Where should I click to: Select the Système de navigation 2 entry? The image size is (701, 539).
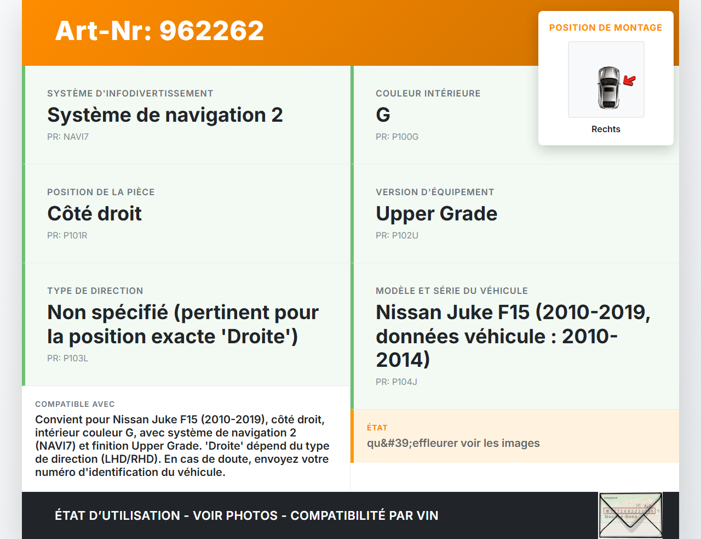coord(165,115)
